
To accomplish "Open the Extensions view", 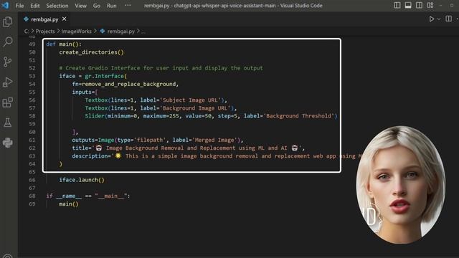I will (x=8, y=102).
